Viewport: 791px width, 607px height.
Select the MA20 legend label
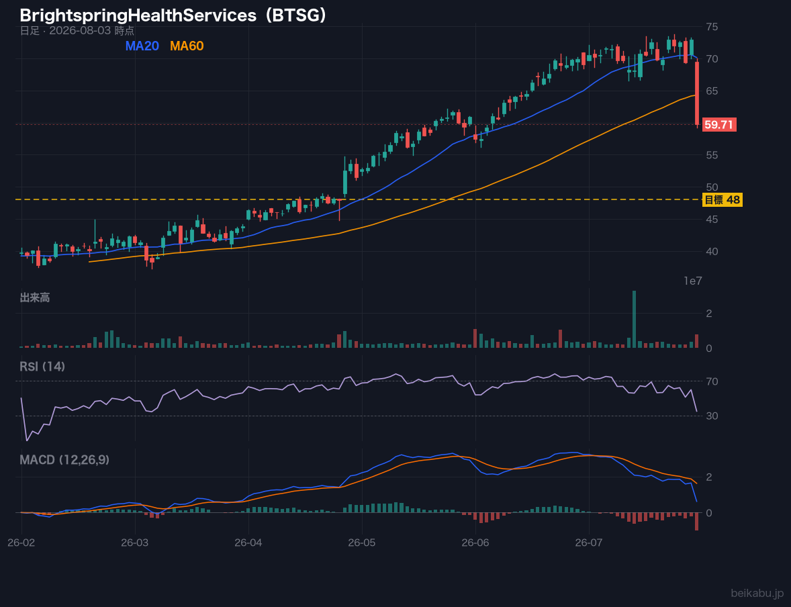(142, 46)
